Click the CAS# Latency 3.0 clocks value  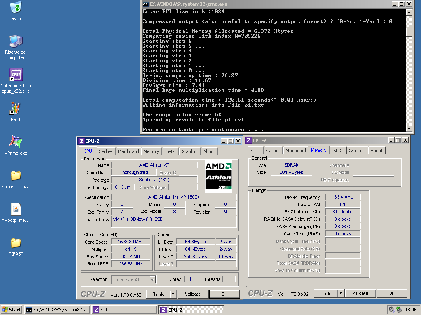(342, 212)
